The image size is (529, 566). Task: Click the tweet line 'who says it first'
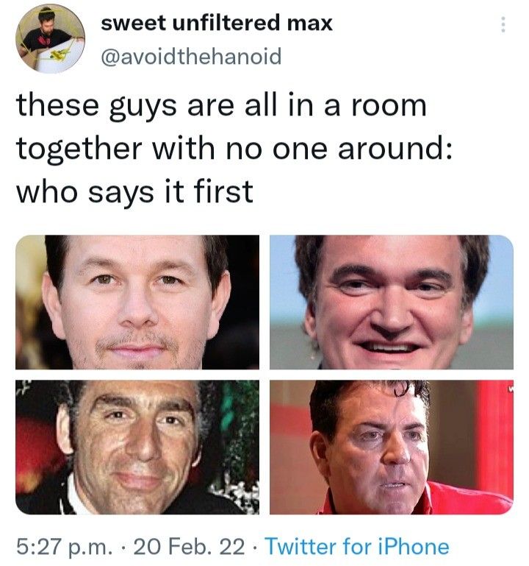click(x=134, y=192)
